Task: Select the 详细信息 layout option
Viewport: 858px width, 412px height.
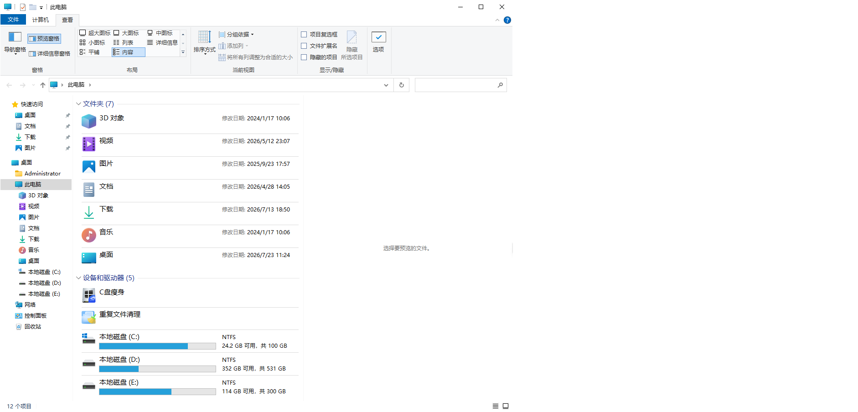Action: [x=163, y=43]
